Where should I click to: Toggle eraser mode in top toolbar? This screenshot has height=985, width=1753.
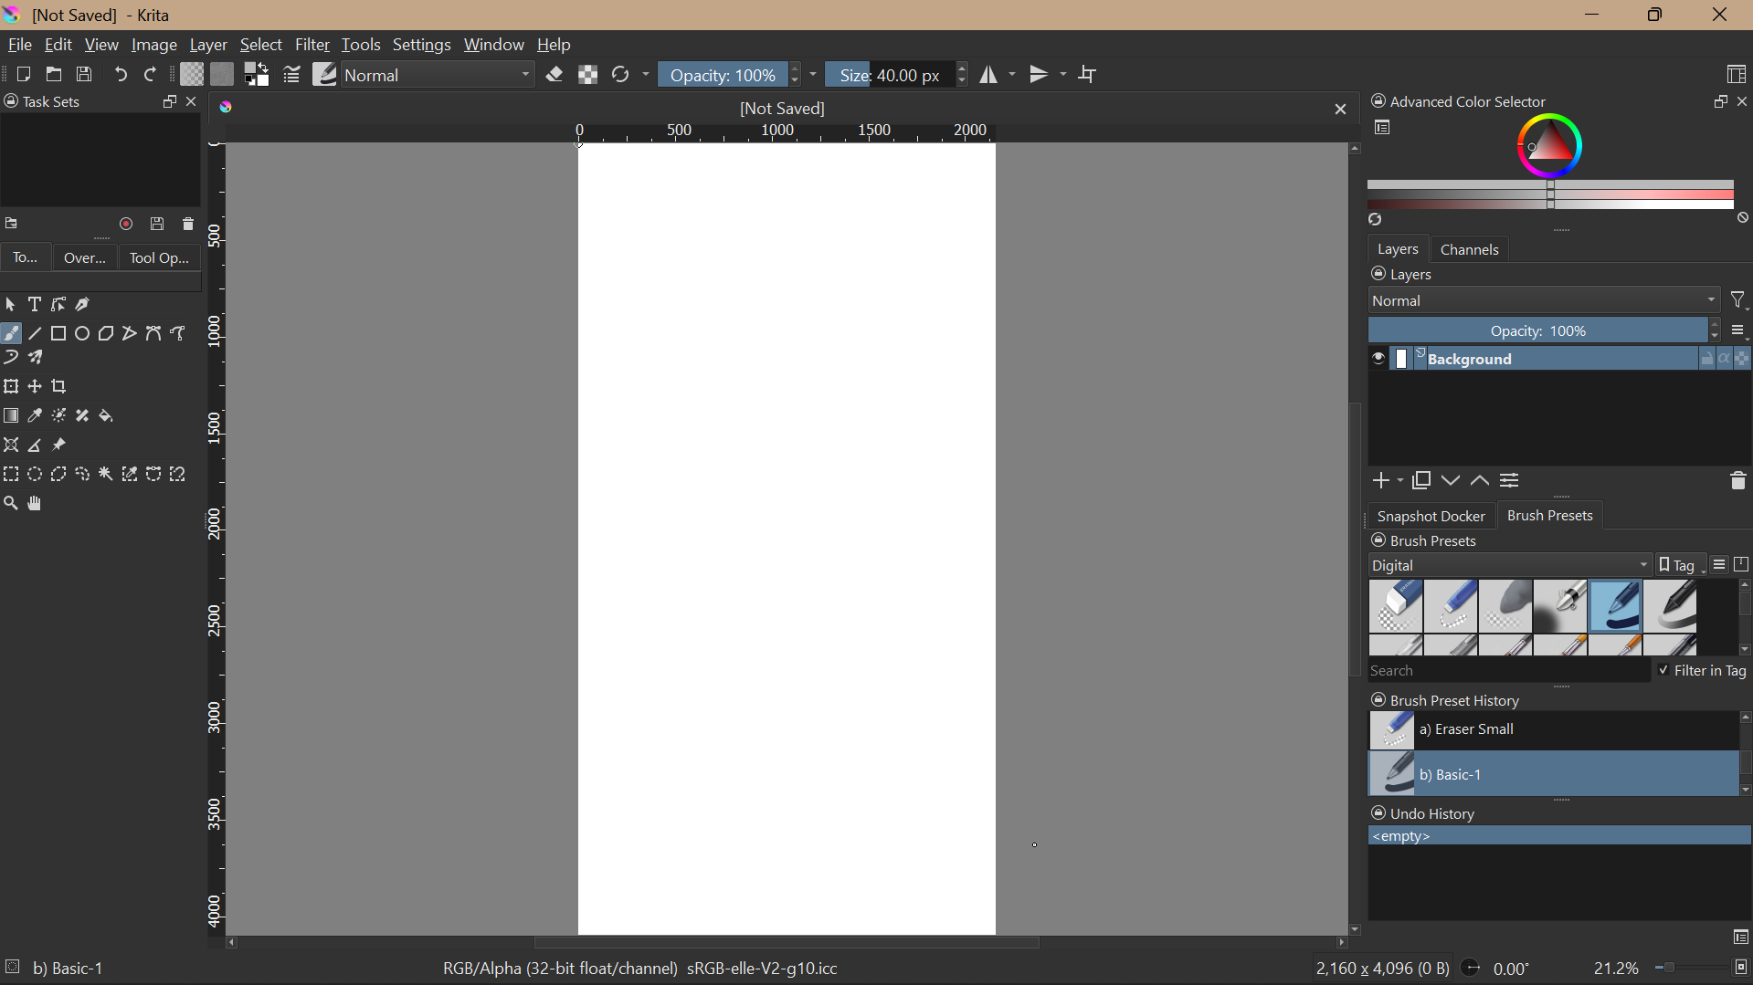[554, 75]
